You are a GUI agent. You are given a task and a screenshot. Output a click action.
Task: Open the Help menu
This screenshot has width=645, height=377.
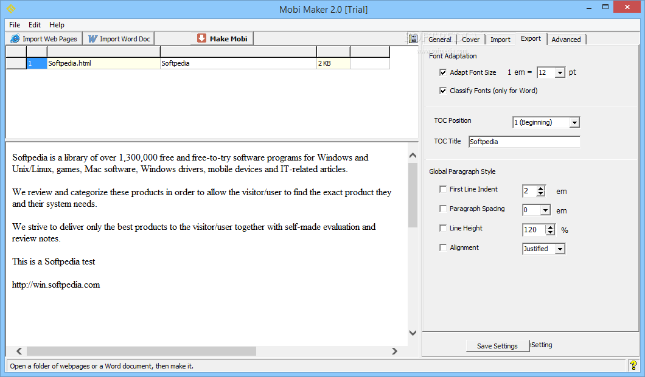tap(57, 25)
